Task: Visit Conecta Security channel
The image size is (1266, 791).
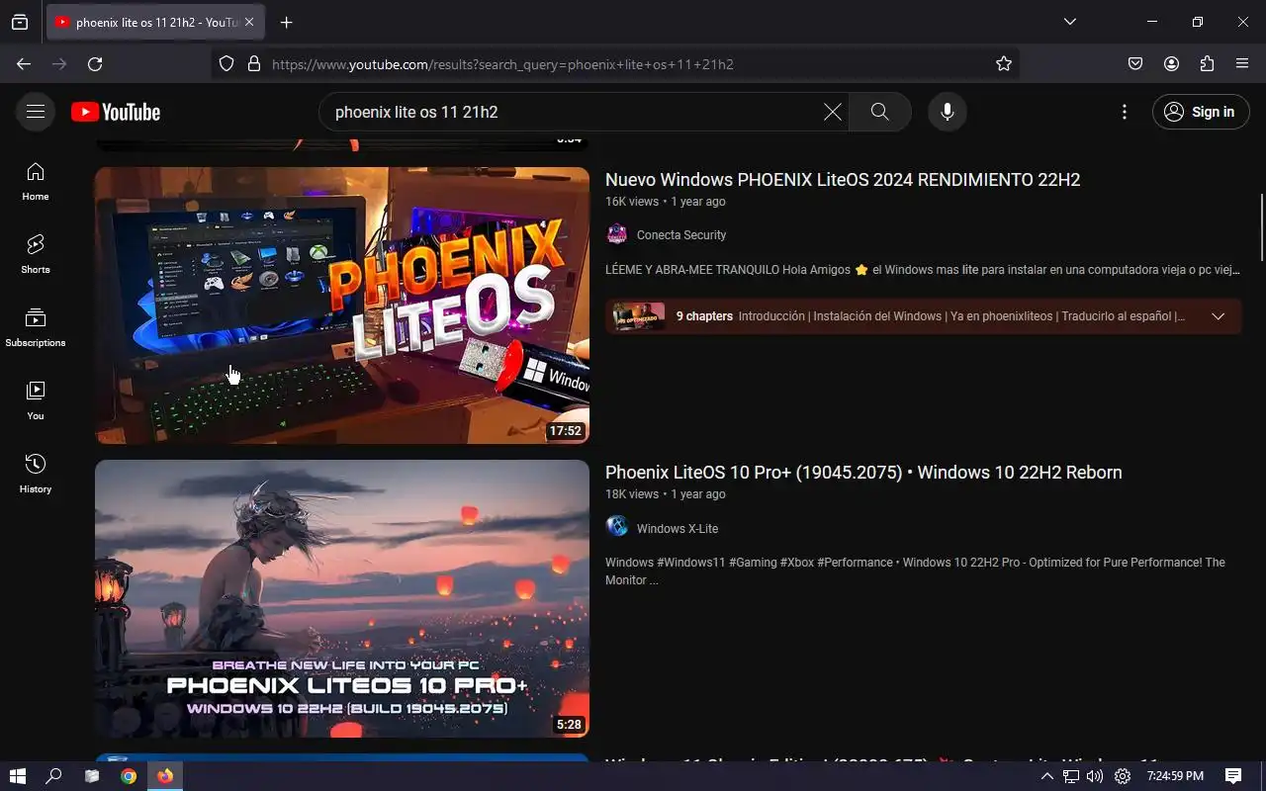Action: pos(681,235)
